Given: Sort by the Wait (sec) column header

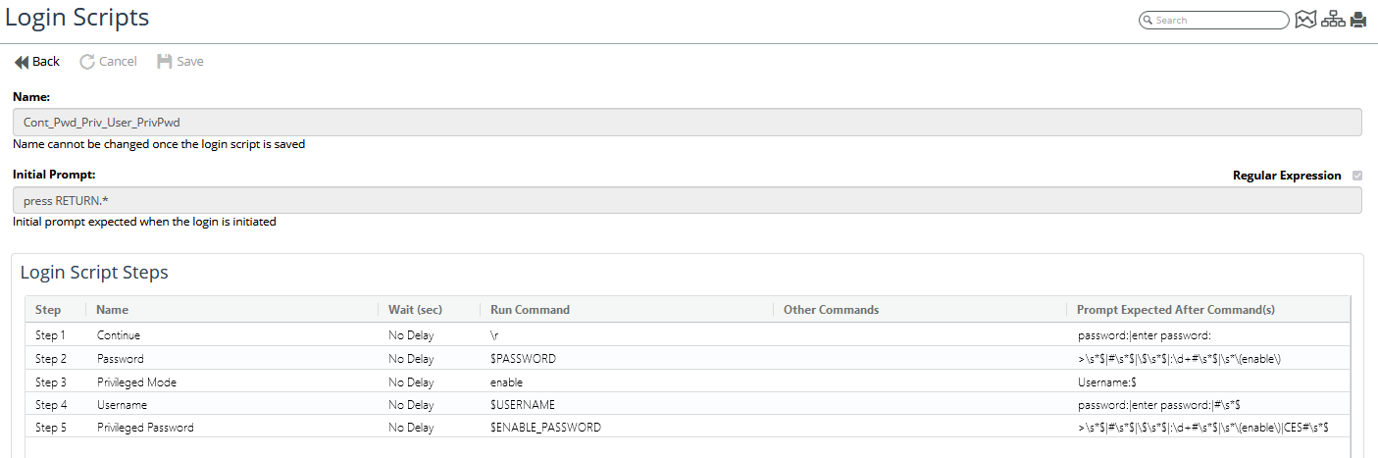Looking at the screenshot, I should click(x=415, y=310).
